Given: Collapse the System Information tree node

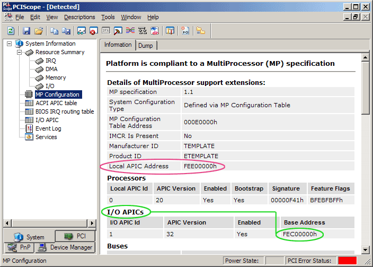Looking at the screenshot, I should (x=9, y=44).
